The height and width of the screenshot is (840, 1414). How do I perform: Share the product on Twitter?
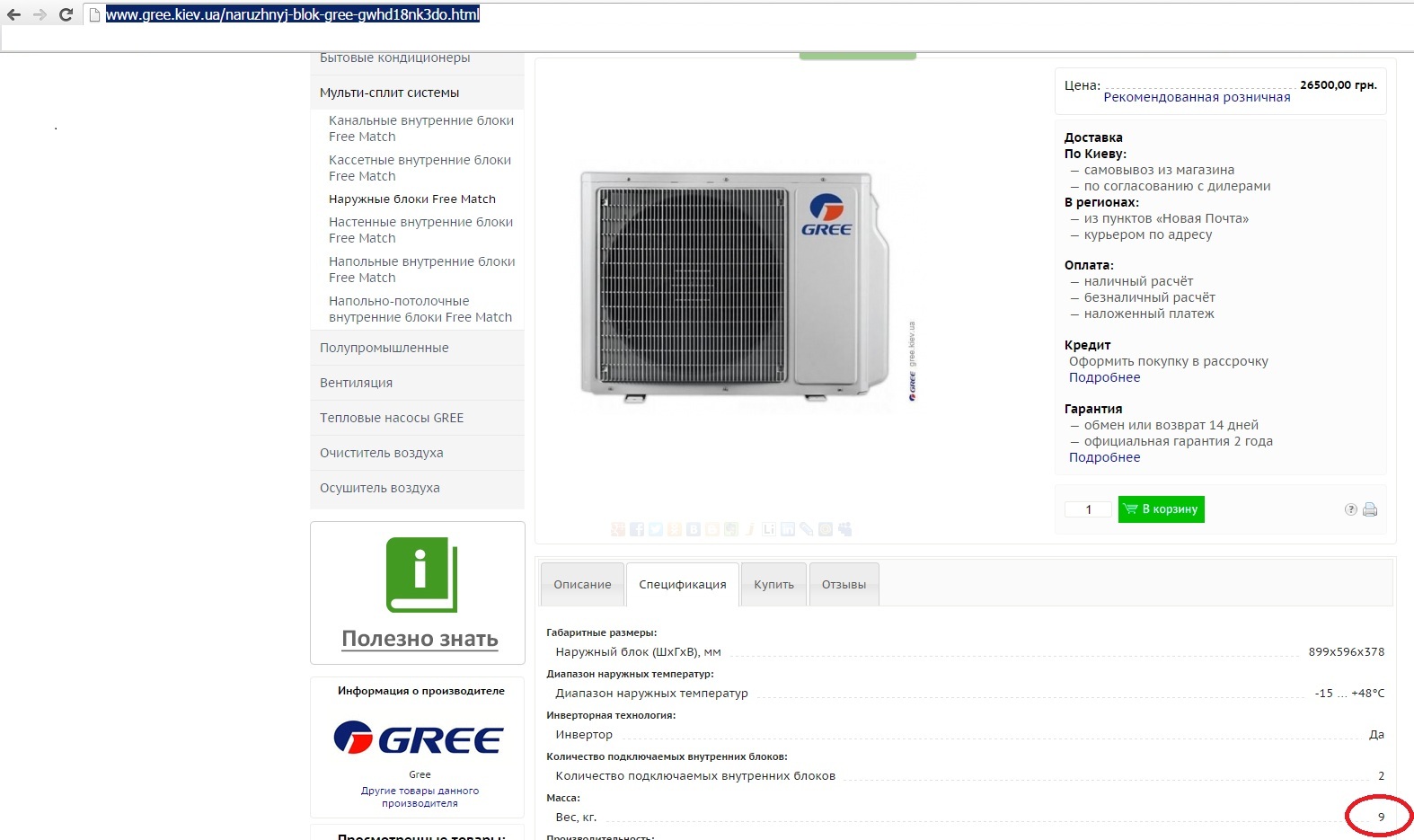[656, 529]
